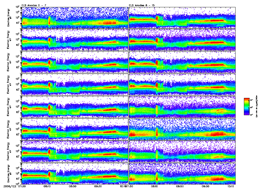This screenshot has width=276, height=191.
Task: Click the "08:50" tick label under left column
Action: click(x=72, y=186)
